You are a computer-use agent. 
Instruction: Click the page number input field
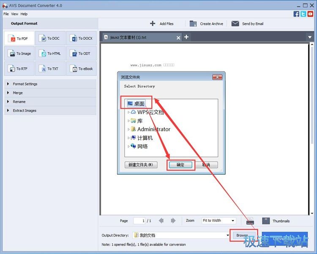click(139, 221)
